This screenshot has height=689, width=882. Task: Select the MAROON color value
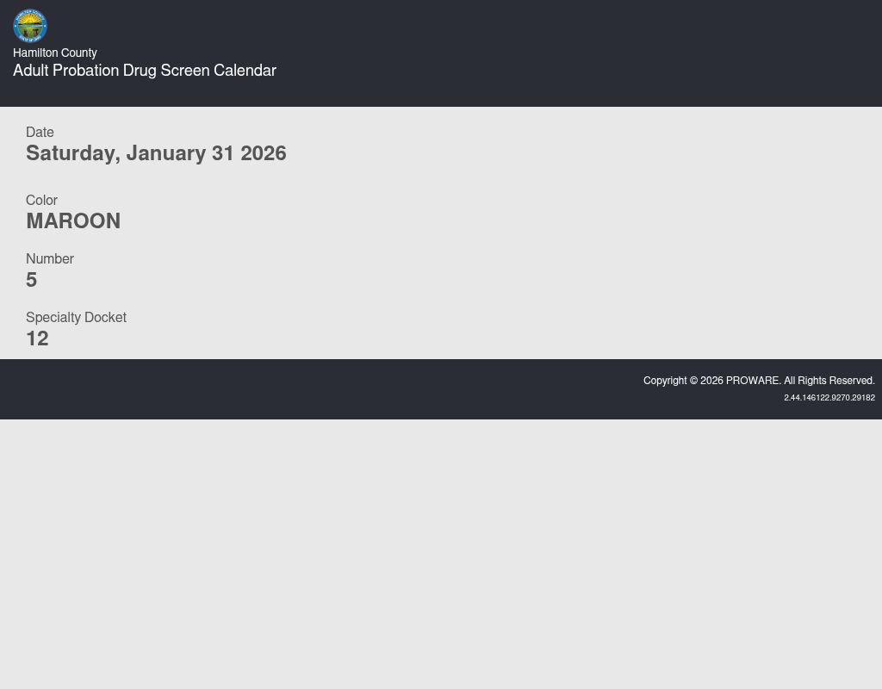[x=73, y=221]
